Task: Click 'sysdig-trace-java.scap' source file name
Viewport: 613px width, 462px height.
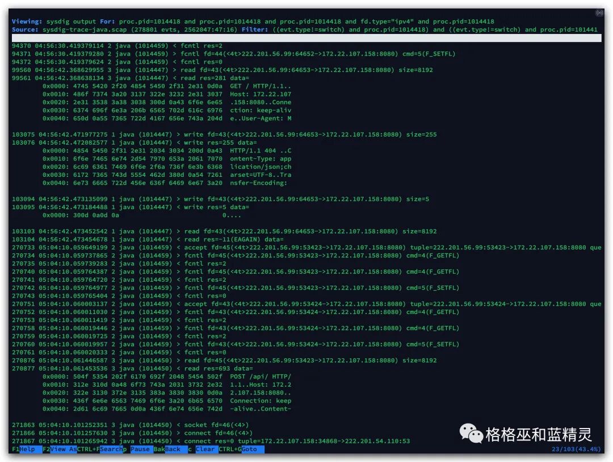Action: 85,29
